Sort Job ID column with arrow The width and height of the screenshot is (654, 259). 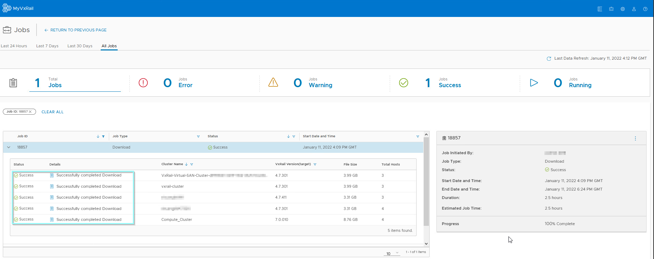pos(98,136)
